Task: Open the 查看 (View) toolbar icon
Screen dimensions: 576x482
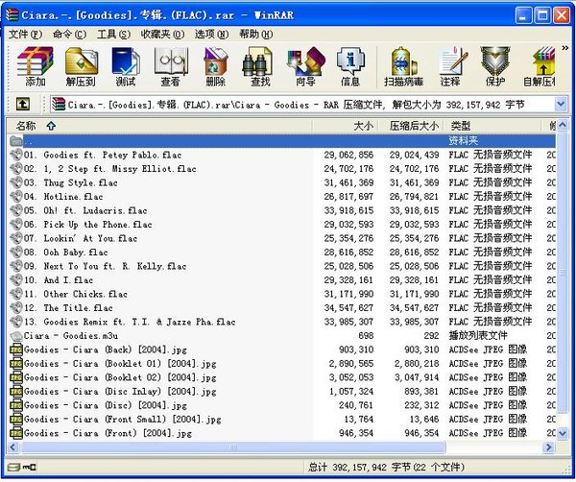Action: [170, 65]
